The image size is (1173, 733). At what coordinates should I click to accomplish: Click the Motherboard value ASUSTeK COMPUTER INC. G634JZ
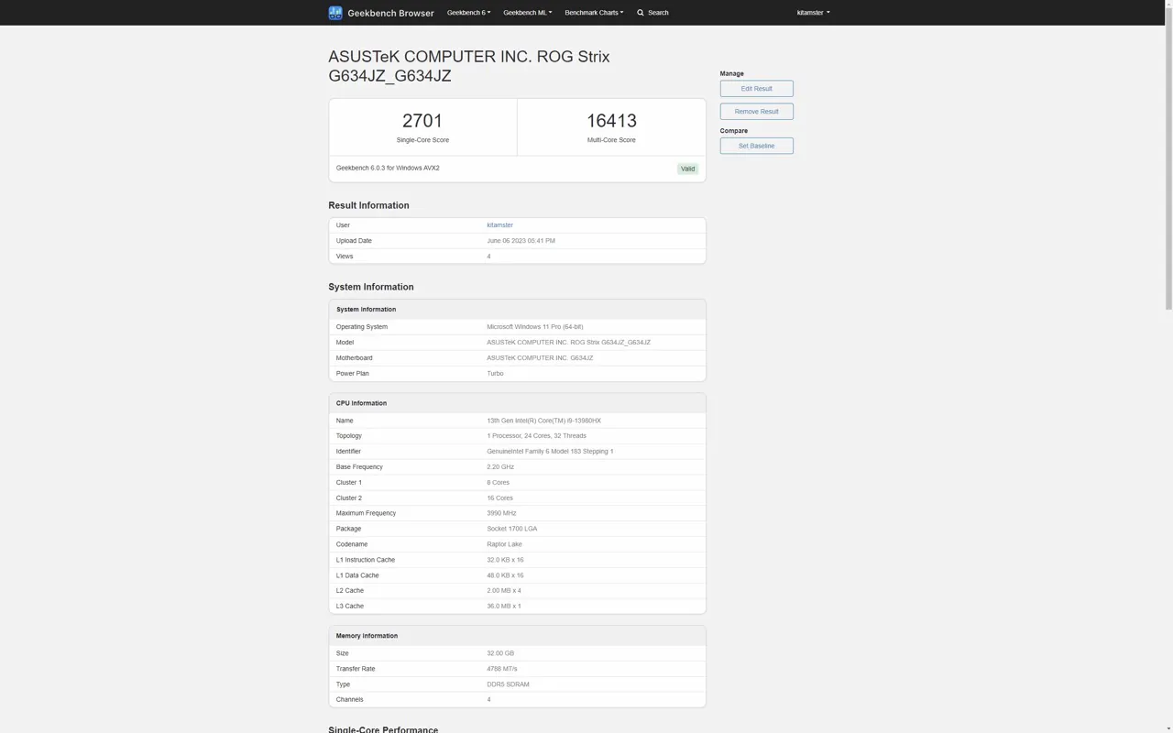pos(540,358)
